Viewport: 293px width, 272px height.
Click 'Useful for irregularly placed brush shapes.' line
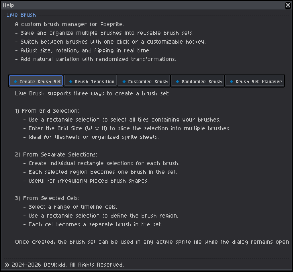[86, 181]
